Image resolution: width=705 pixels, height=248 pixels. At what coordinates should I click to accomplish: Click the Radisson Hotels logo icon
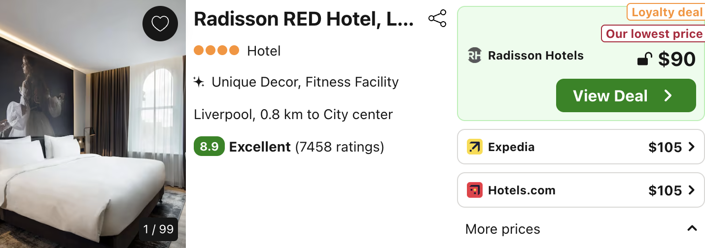coord(474,56)
